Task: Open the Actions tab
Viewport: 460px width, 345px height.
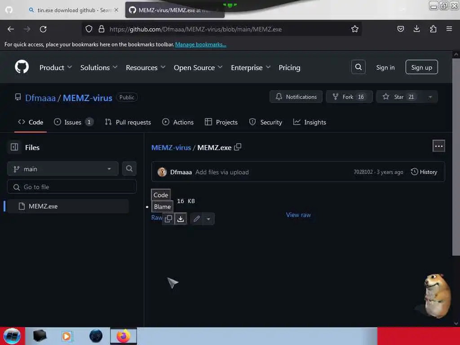Action: (x=178, y=122)
